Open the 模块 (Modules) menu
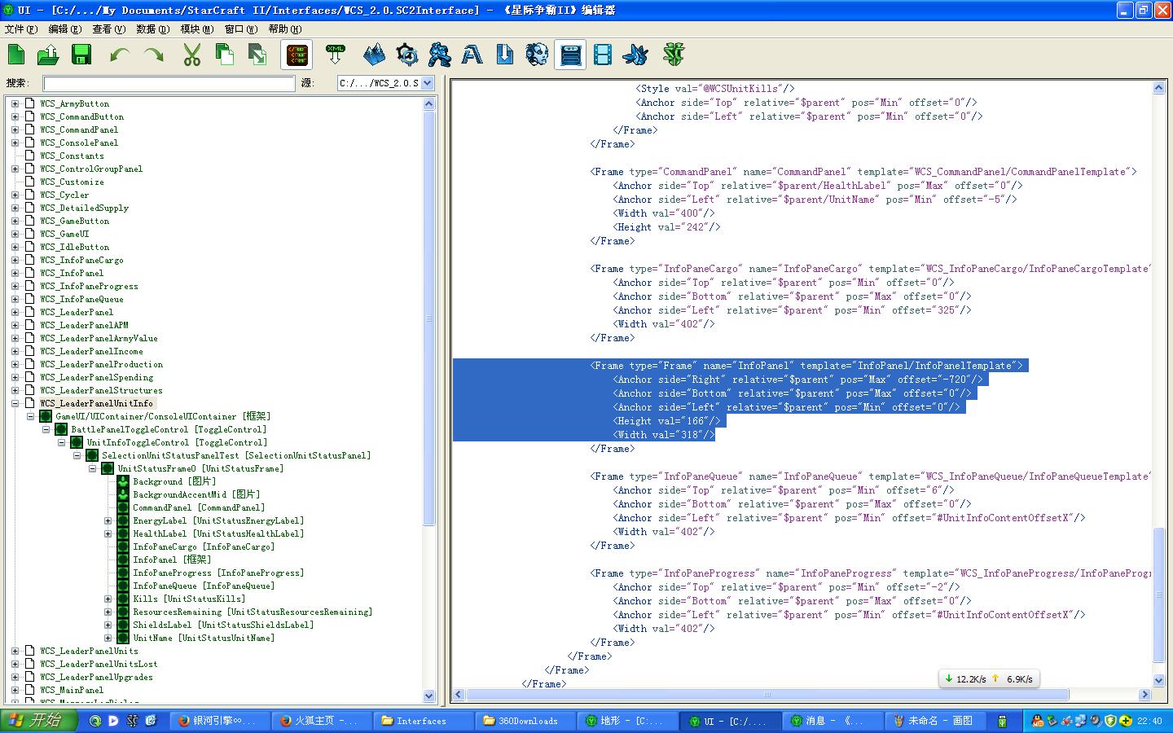The height and width of the screenshot is (733, 1173). tap(196, 29)
